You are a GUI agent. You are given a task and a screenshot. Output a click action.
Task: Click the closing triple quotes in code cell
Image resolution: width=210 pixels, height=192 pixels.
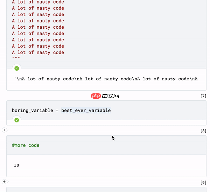16,58
